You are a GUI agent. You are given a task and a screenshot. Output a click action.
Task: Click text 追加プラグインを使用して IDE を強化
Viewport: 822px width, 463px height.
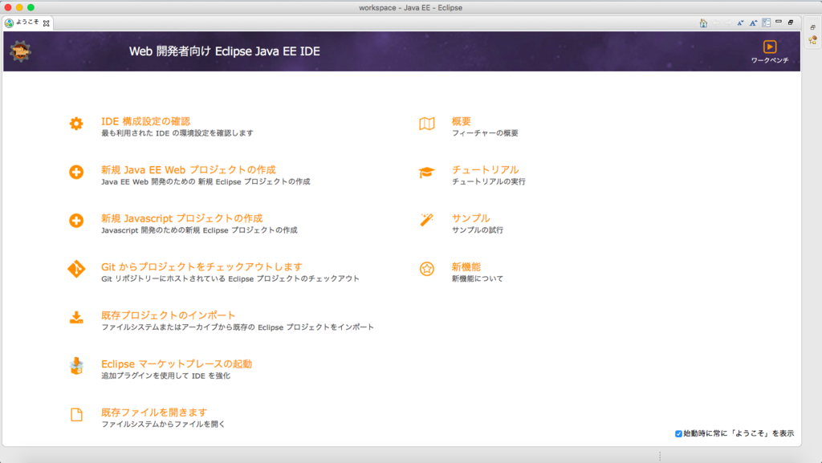(x=165, y=376)
